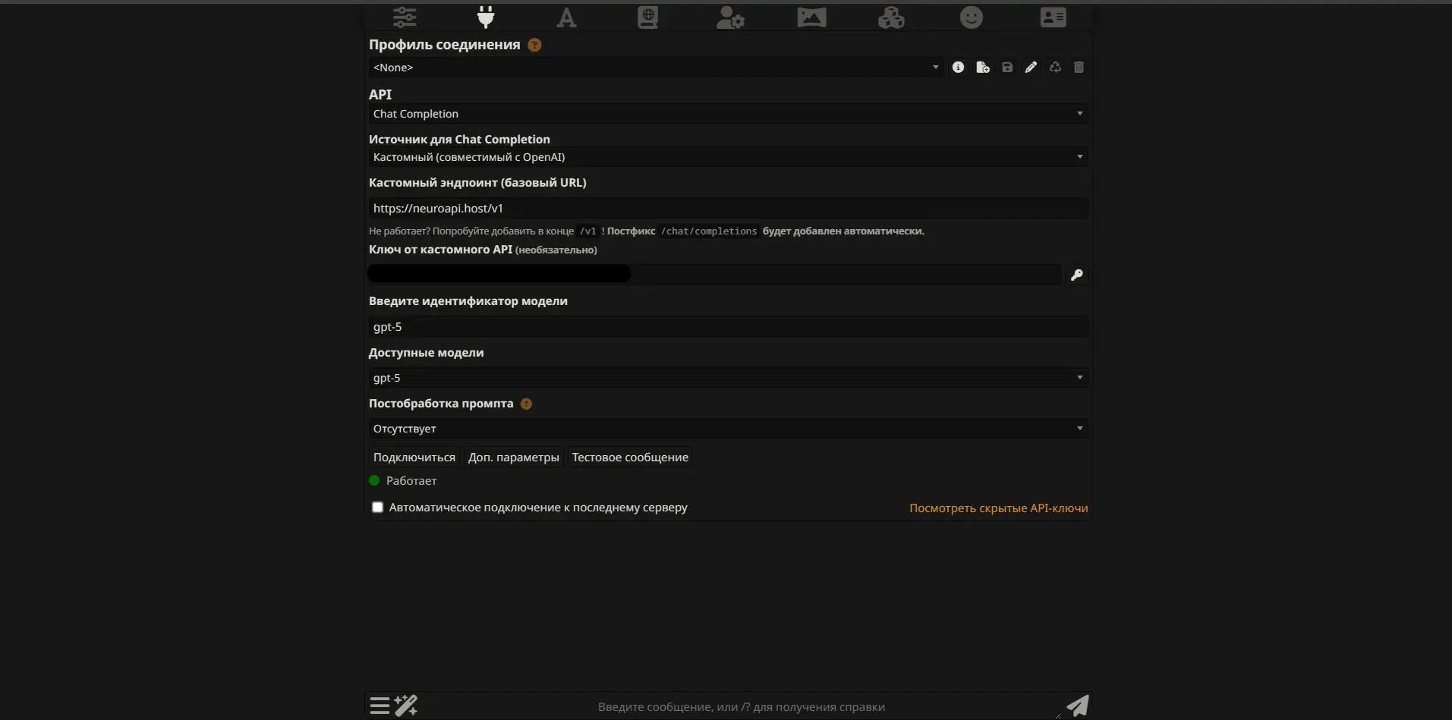This screenshot has width=1452, height=720.
Task: Open the Extensions cubes icon
Action: click(891, 17)
